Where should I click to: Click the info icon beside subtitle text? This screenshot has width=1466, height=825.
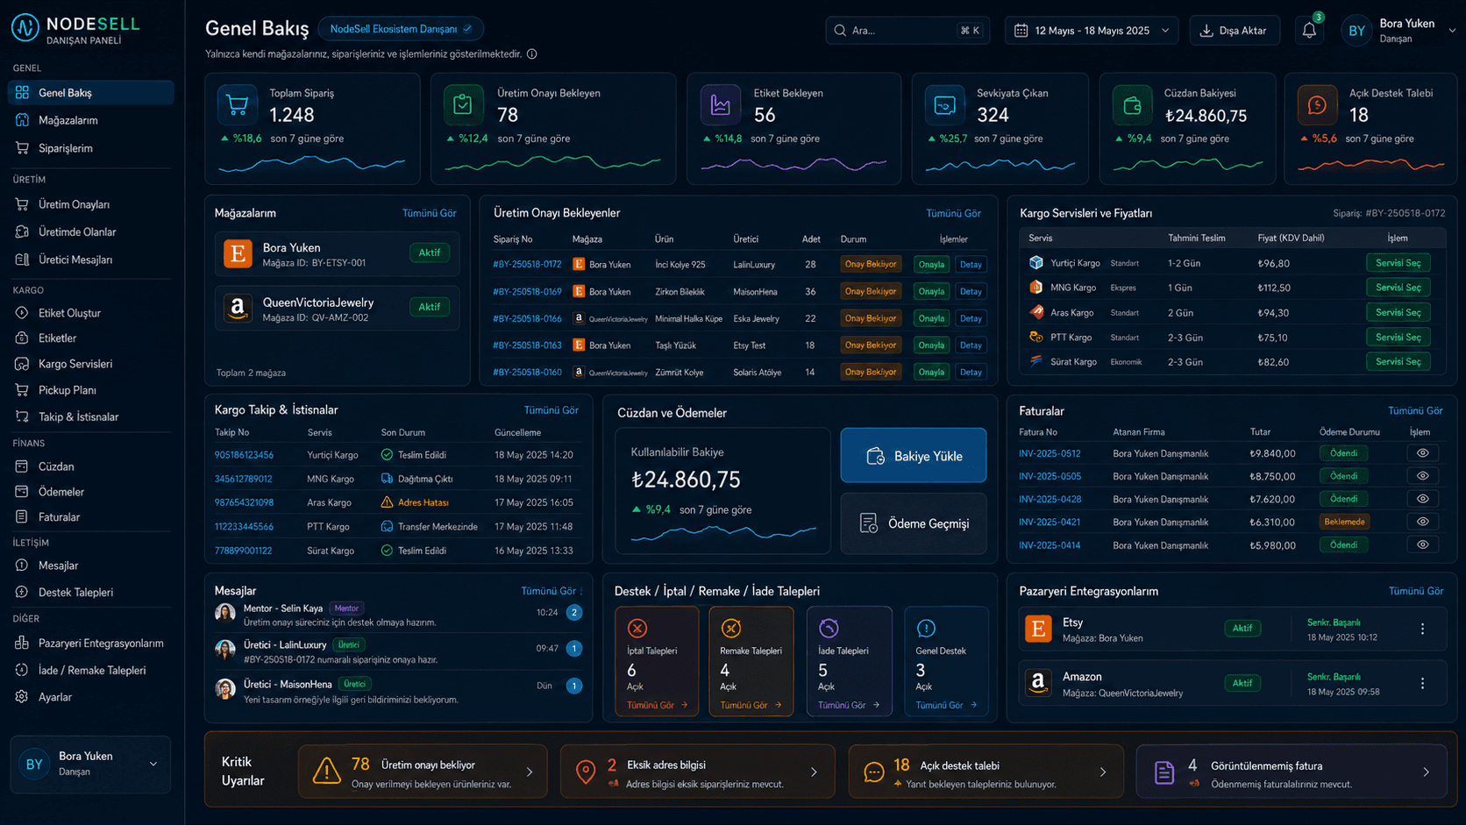coord(531,54)
